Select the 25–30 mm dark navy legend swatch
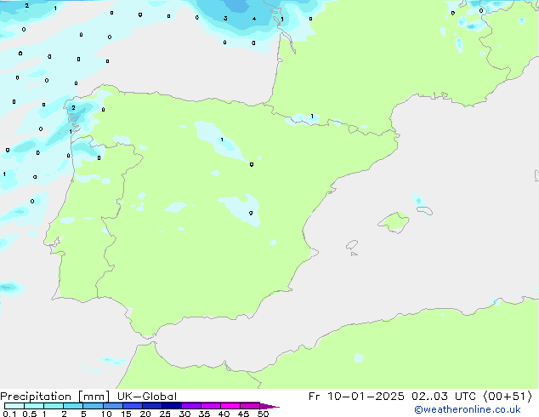Screen dimensions: 539x417 click(x=172, y=406)
